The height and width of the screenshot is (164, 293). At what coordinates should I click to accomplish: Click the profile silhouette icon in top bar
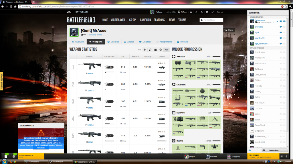click(191, 12)
